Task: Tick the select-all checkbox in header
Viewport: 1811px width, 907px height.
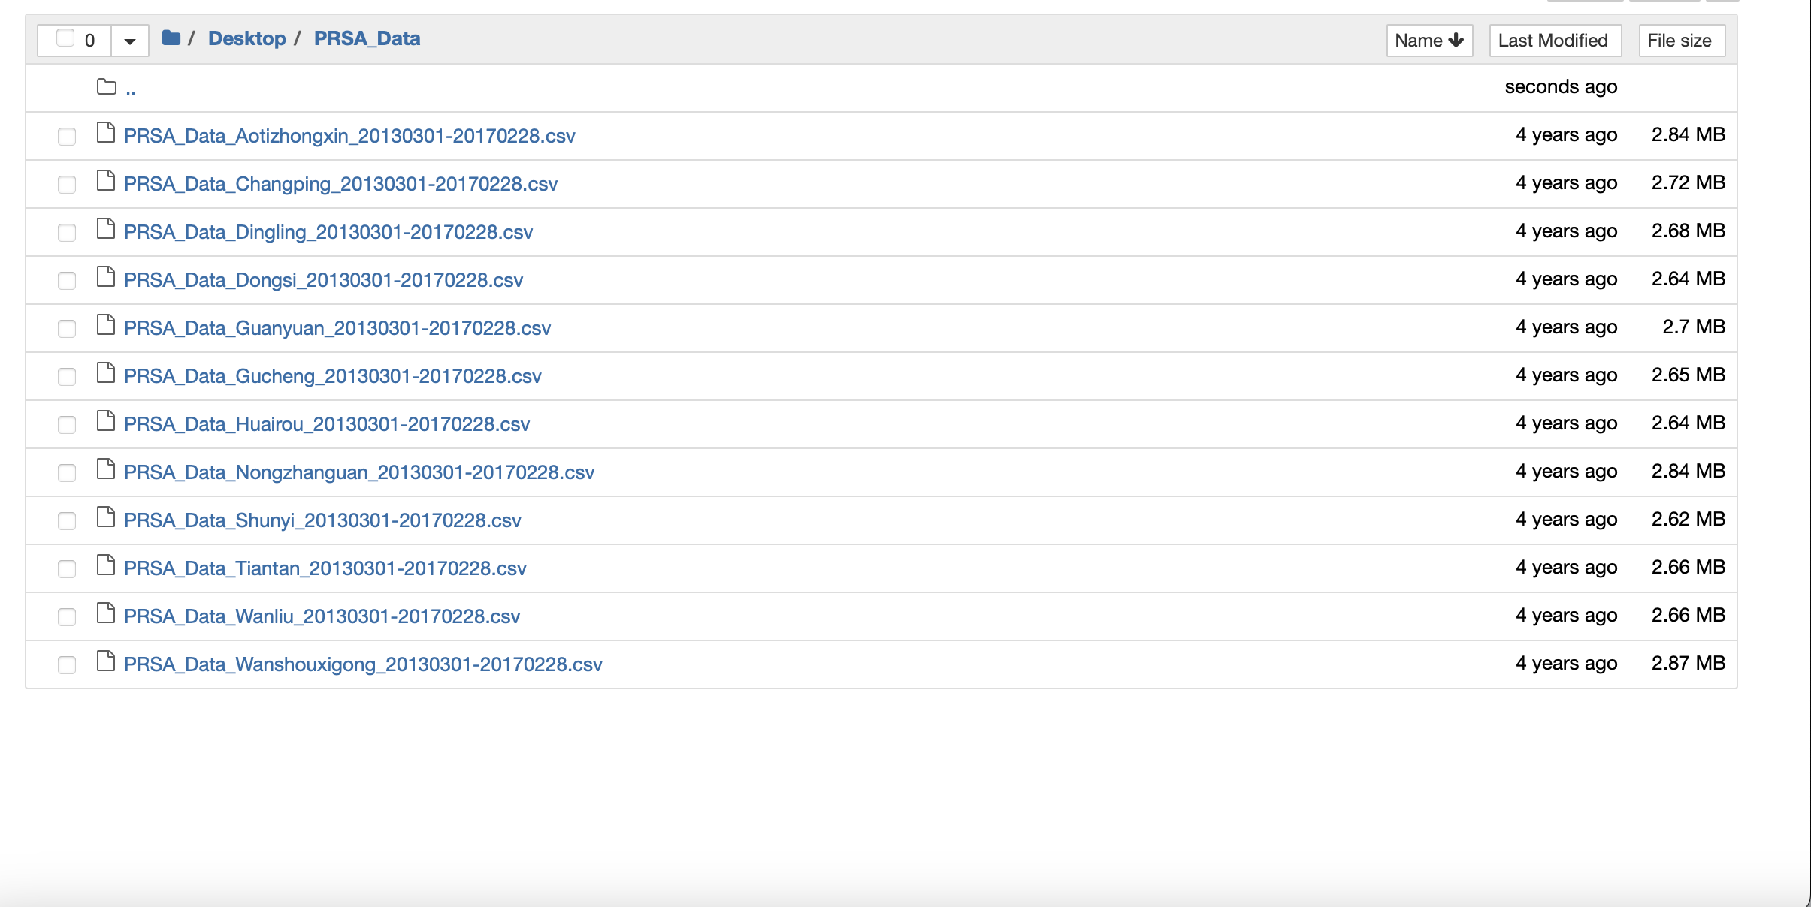Action: click(x=66, y=38)
